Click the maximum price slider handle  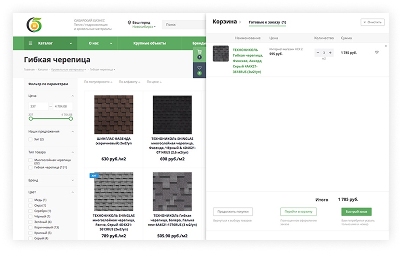71,118
